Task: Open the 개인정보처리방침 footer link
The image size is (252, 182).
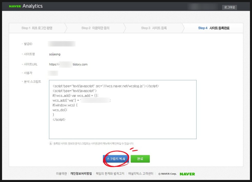Action: click(81, 174)
